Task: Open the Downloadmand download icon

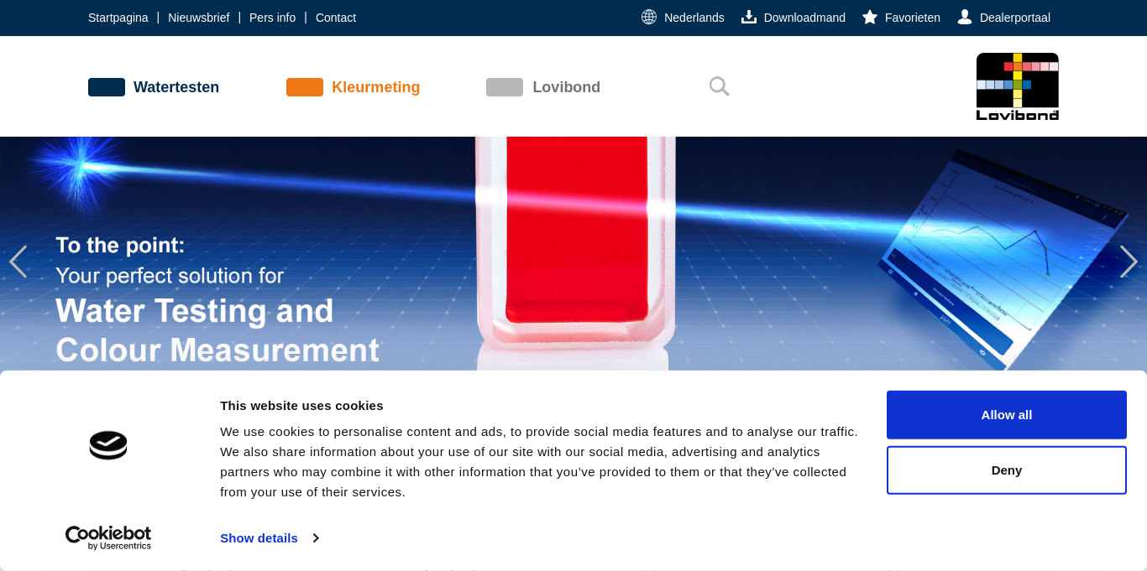Action: [749, 17]
